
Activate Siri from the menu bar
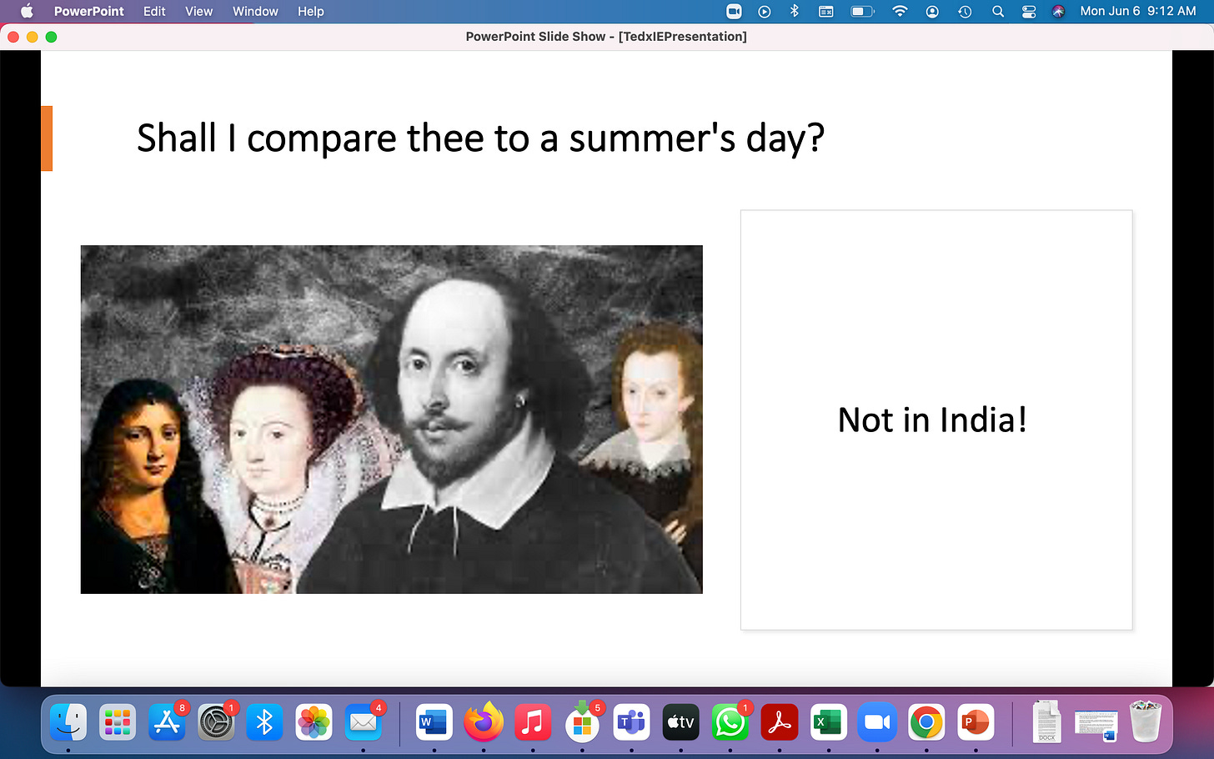(1058, 11)
